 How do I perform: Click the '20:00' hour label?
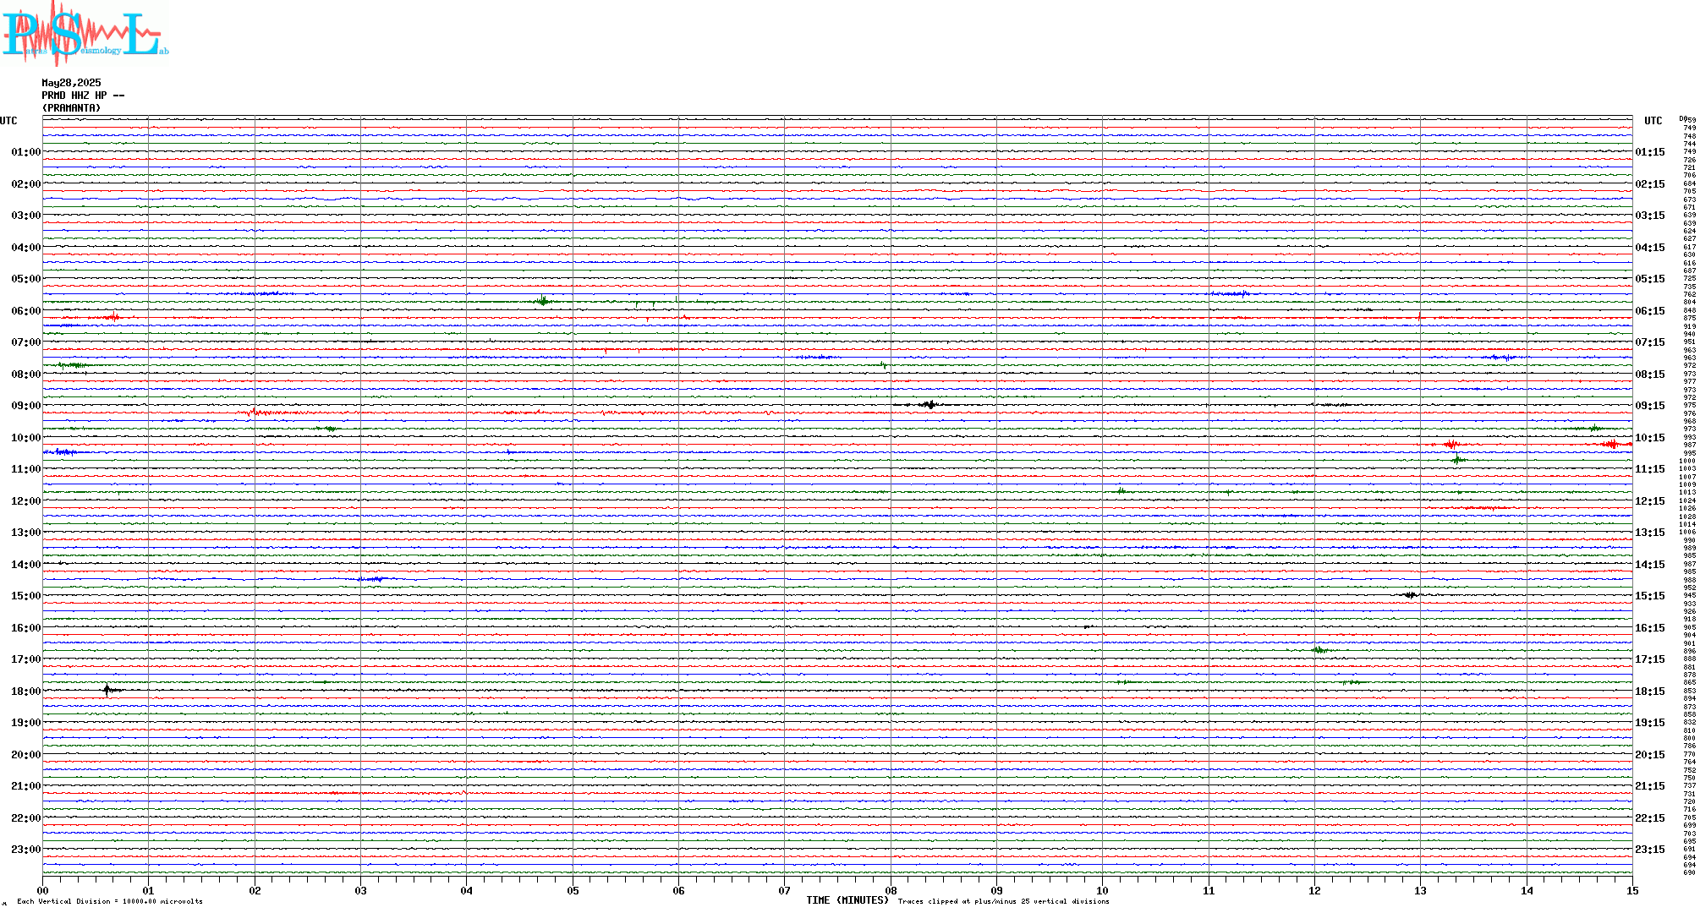point(25,755)
